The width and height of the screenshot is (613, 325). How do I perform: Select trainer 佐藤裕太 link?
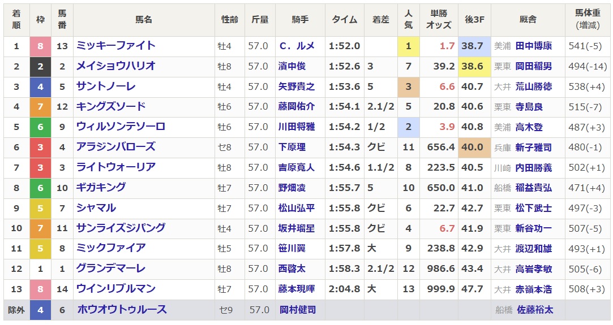coord(533,310)
